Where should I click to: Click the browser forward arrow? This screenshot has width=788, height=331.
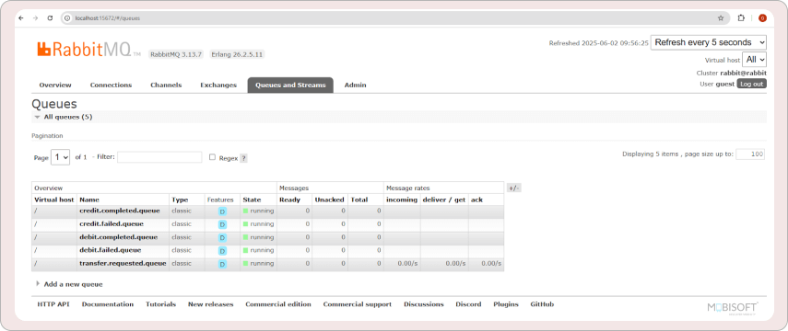(x=35, y=18)
